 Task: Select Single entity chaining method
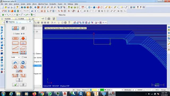click(x=15, y=48)
